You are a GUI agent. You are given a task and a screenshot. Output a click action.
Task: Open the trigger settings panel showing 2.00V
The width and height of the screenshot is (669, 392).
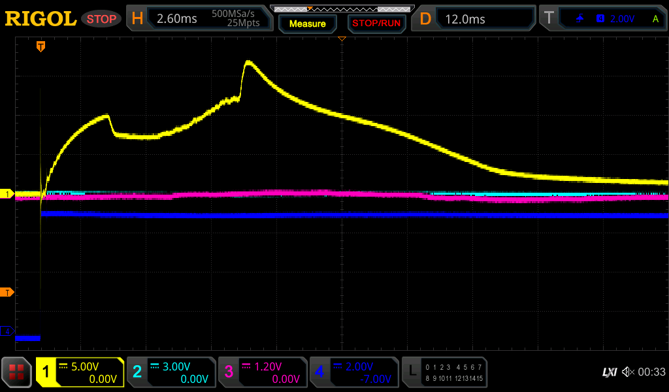[x=602, y=19]
